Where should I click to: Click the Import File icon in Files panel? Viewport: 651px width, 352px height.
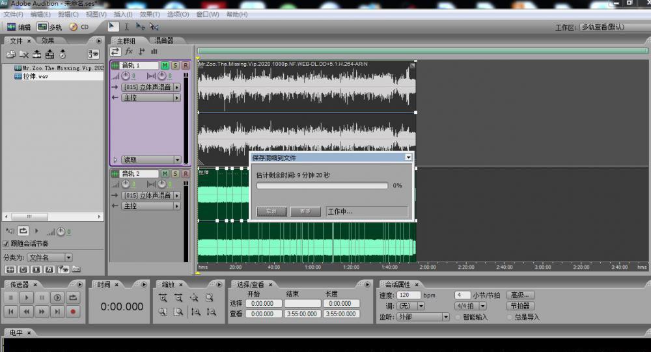point(11,54)
